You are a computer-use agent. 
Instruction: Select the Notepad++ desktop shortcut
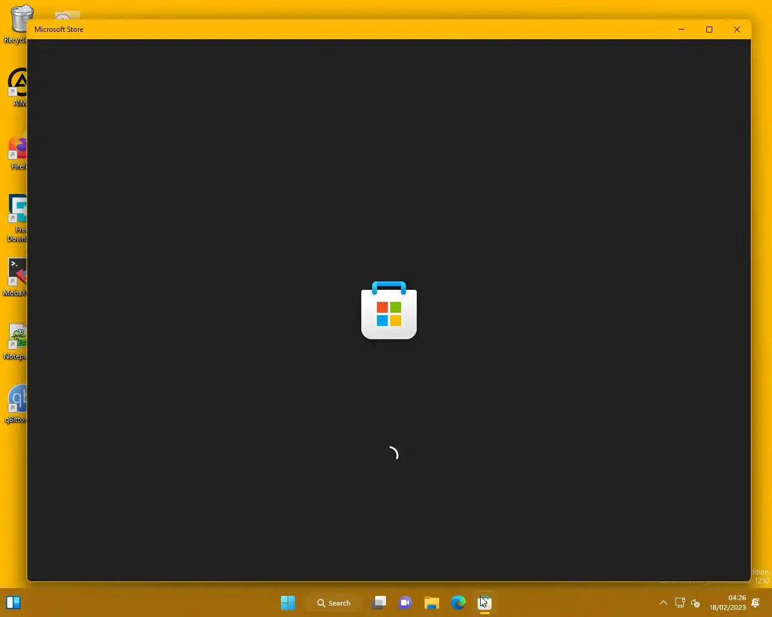click(16, 342)
